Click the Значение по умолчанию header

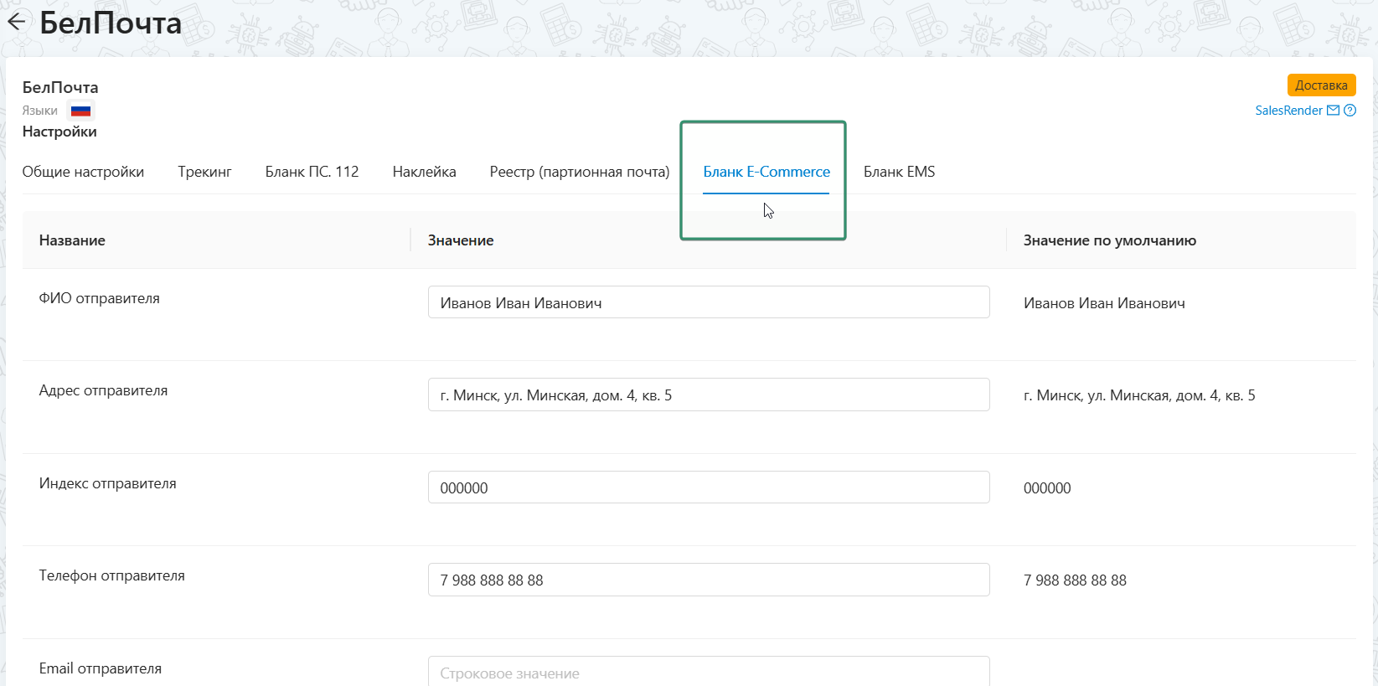pos(1110,240)
